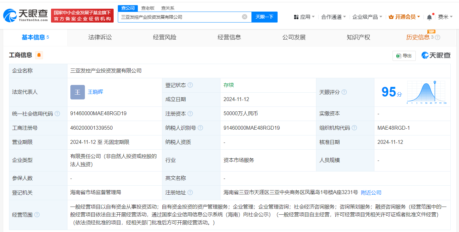Select the 查老板 search tab
The width and height of the screenshot is (459, 232).
[x=148, y=8]
